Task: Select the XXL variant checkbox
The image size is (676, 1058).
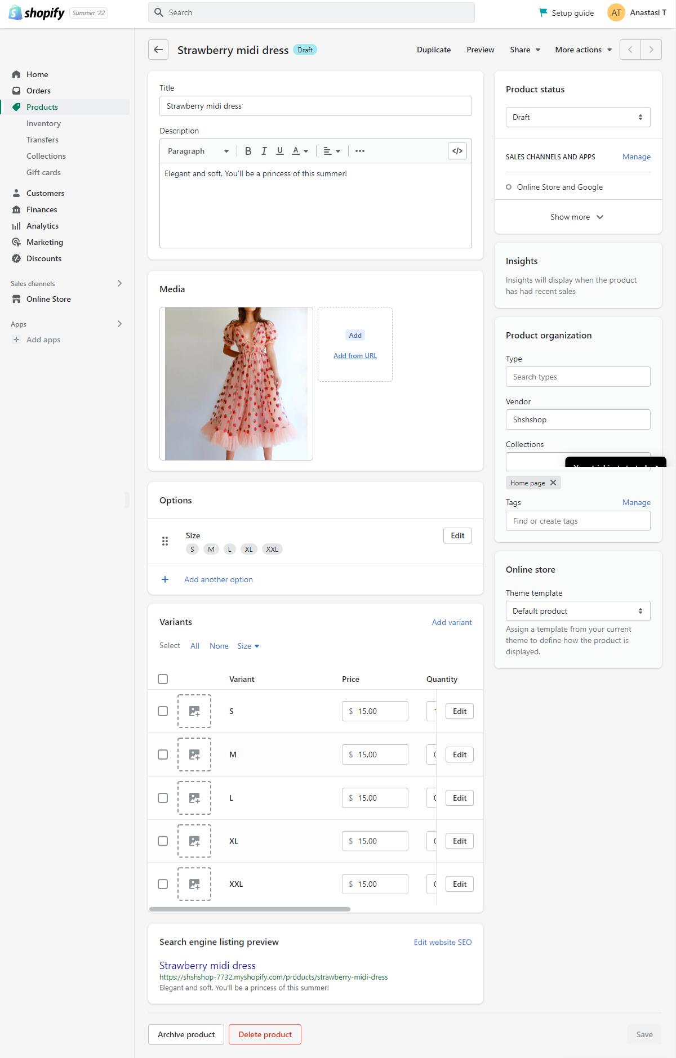Action: coord(163,884)
